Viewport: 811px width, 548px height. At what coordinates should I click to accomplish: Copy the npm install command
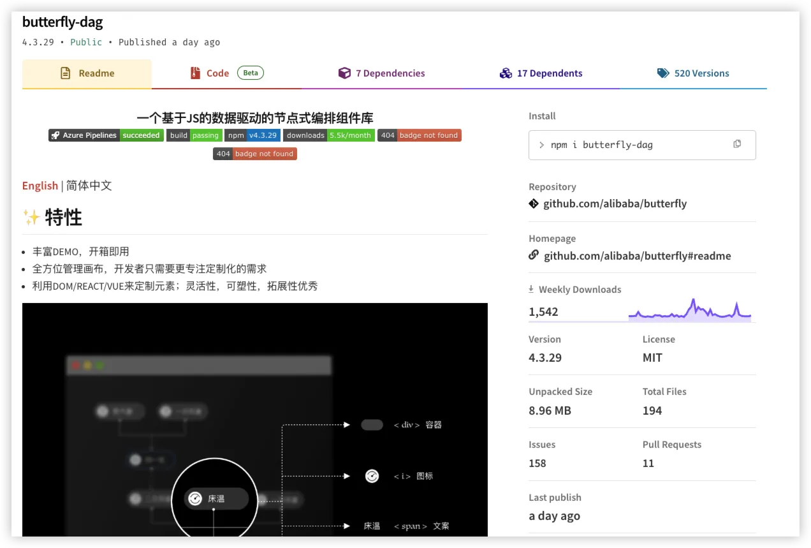pyautogui.click(x=737, y=144)
